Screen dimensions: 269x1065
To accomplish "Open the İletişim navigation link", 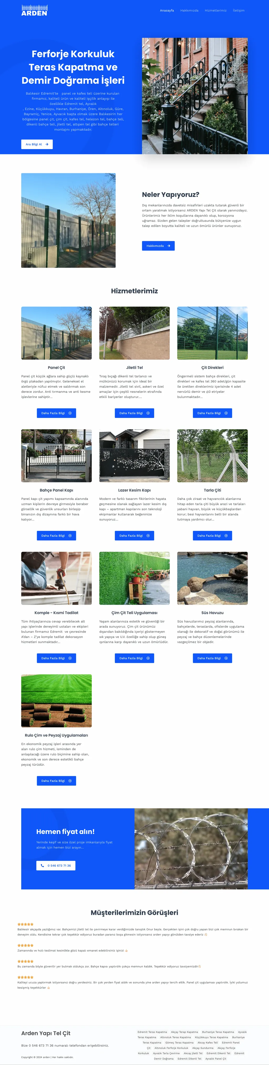I will [239, 10].
